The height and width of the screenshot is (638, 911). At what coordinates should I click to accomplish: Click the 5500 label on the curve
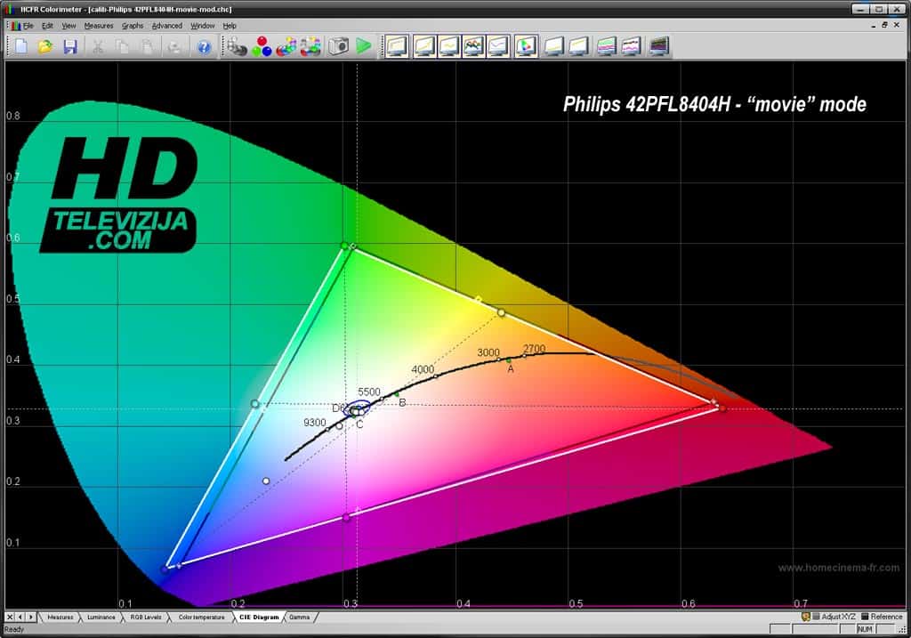(369, 392)
